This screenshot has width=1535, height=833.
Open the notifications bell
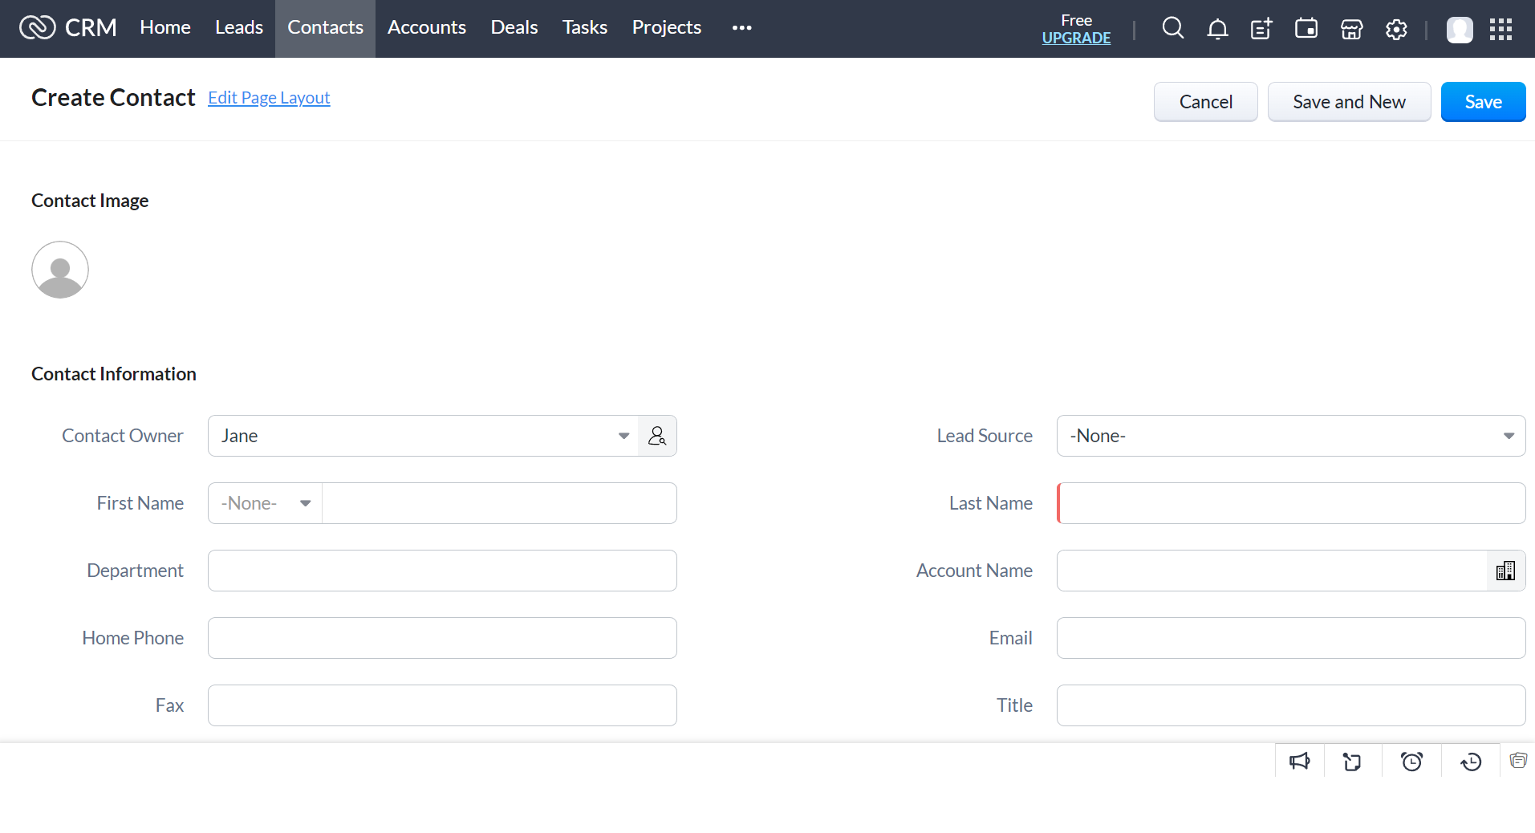(1216, 28)
